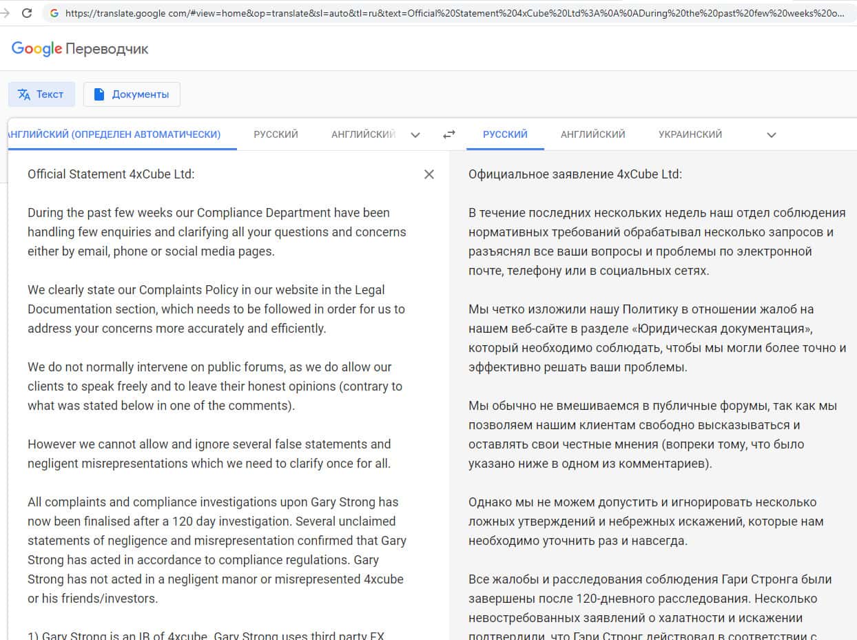Click the translated paragraph 'Однако мы не можем допустить'
The image size is (857, 640).
[646, 522]
